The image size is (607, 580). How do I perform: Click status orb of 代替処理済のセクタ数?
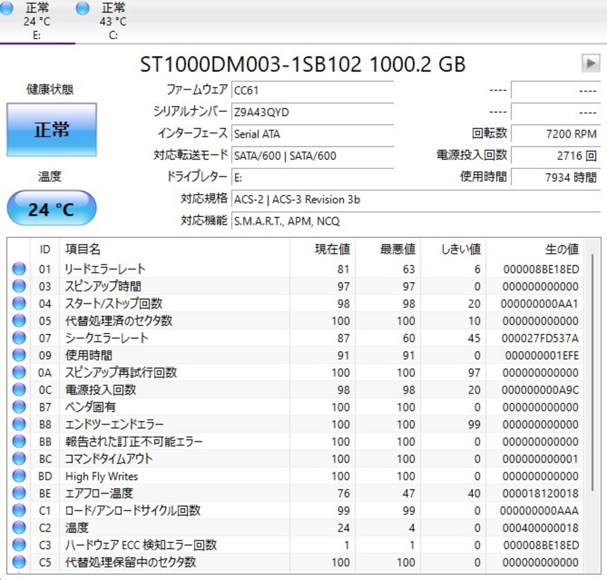pyautogui.click(x=19, y=321)
